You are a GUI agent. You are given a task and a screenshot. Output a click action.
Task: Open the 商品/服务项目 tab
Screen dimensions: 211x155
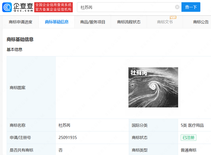92,22
